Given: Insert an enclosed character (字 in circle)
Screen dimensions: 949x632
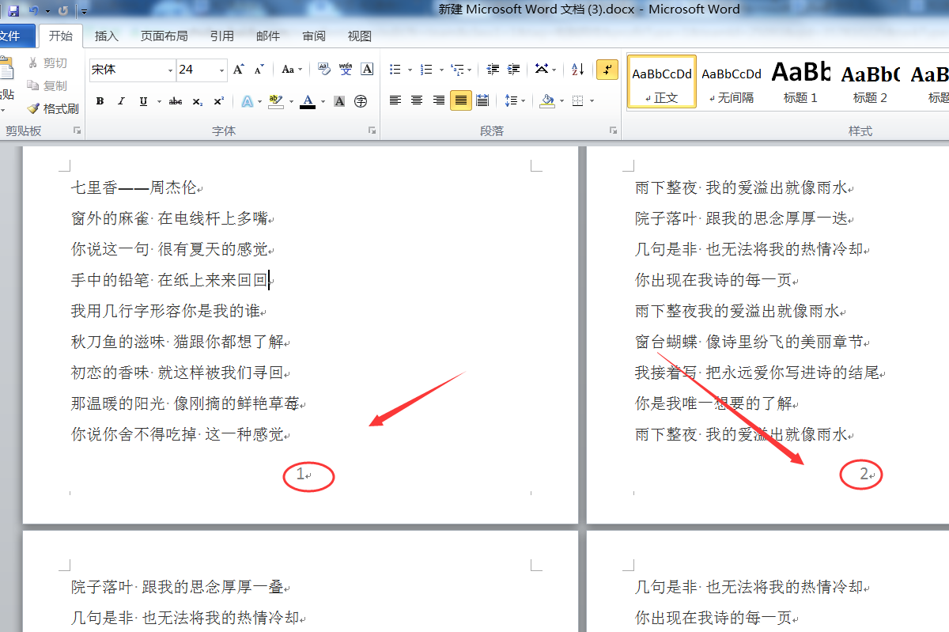Looking at the screenshot, I should (361, 101).
